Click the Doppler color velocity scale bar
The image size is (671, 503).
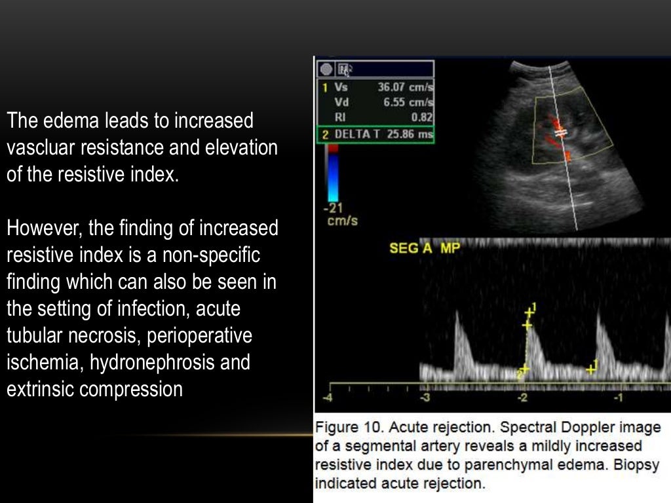(332, 173)
